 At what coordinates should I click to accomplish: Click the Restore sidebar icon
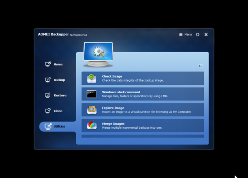48,95
